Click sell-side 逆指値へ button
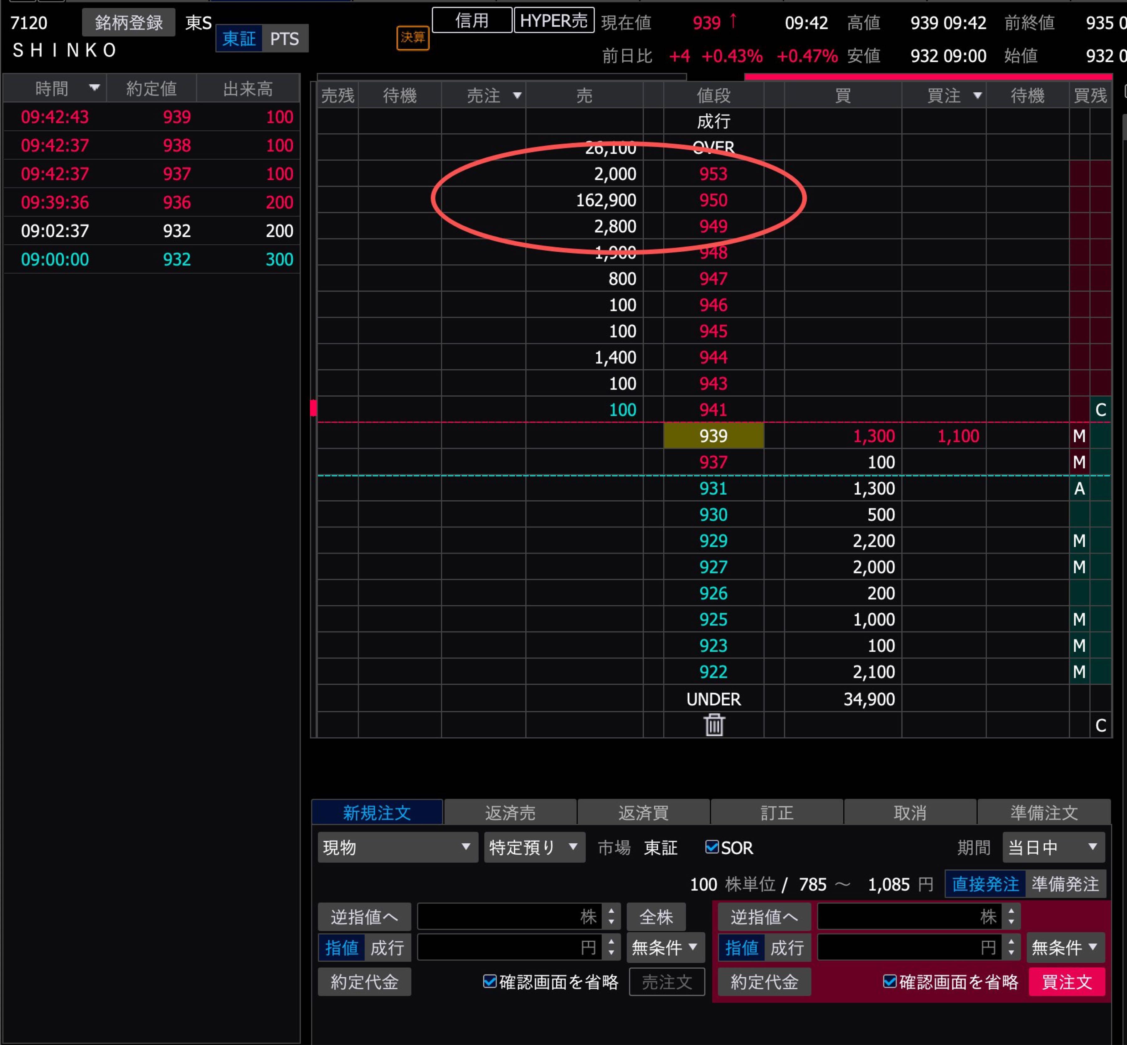This screenshot has height=1045, width=1127. point(365,917)
